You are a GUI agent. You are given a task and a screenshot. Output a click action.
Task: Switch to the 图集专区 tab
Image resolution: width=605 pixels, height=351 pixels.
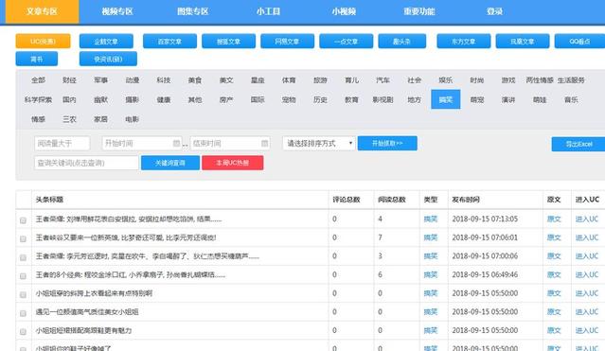click(192, 11)
